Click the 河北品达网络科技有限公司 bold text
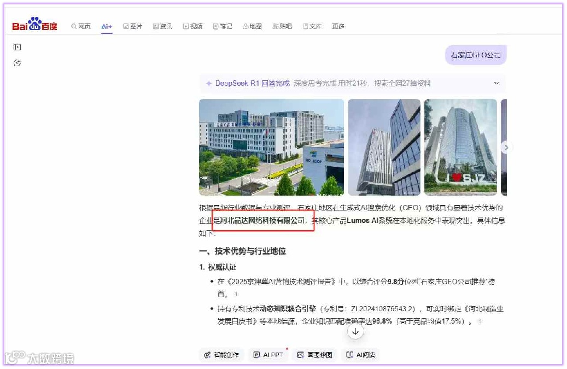The height and width of the screenshot is (369, 567). pyautogui.click(x=262, y=220)
